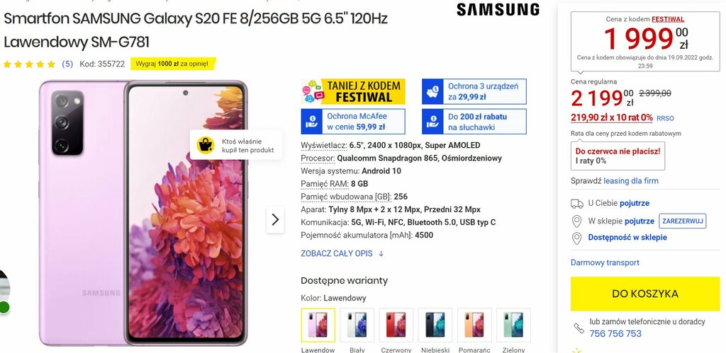The height and width of the screenshot is (353, 726).
Task: Click the delivery truck icon
Action: 577,203
